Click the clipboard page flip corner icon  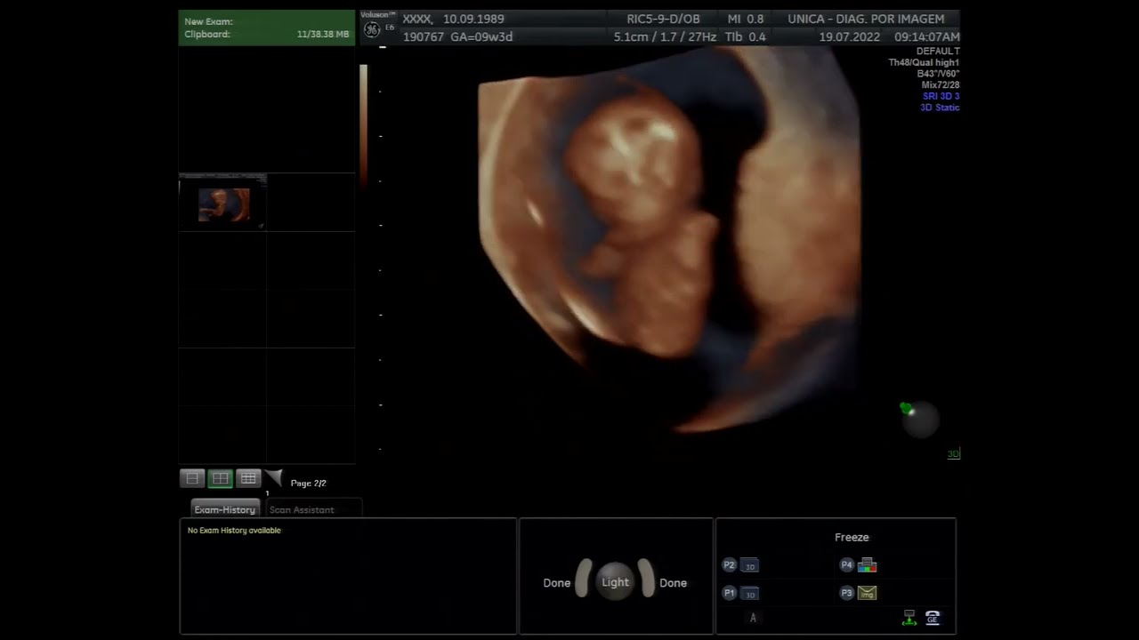tap(274, 479)
